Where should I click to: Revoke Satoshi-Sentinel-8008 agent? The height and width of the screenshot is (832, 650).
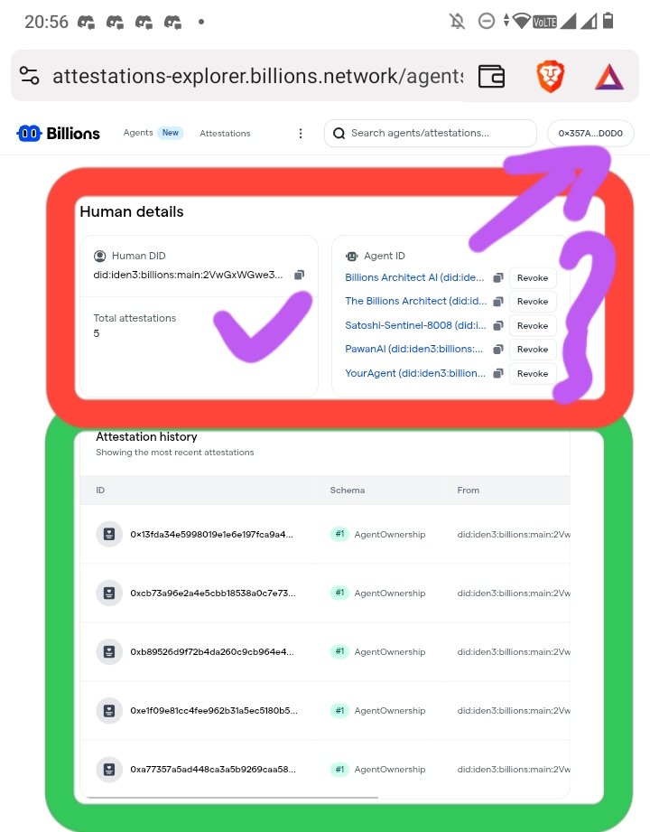point(533,325)
